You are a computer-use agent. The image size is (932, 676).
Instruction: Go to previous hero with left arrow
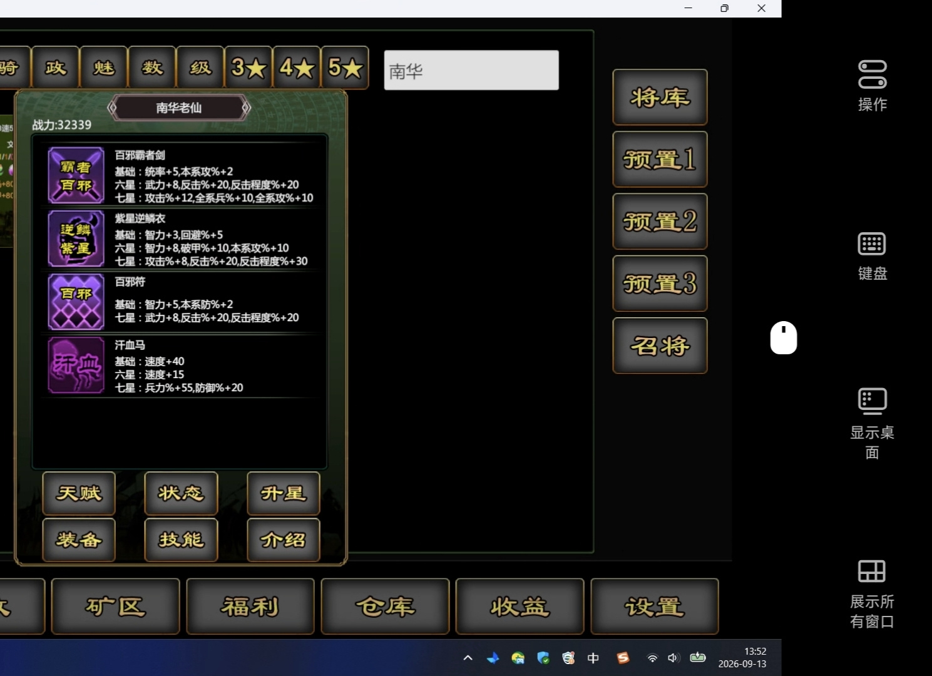pyautogui.click(x=112, y=108)
